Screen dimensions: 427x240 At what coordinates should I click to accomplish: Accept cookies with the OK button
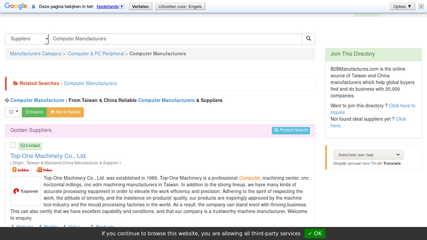[x=315, y=234]
